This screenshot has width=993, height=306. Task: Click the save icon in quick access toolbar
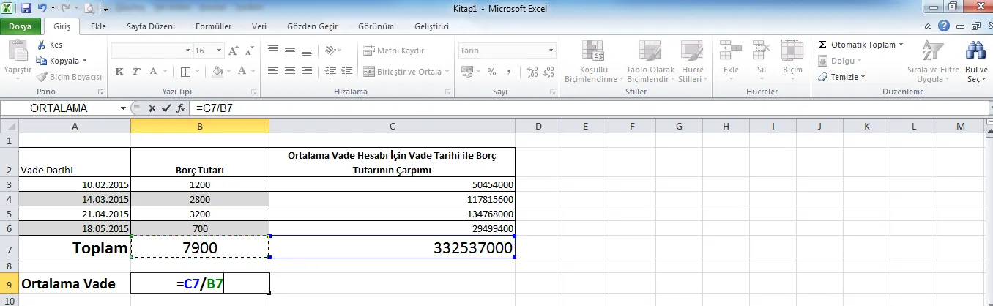(26, 9)
